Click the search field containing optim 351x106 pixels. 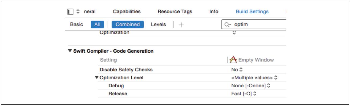point(254,25)
